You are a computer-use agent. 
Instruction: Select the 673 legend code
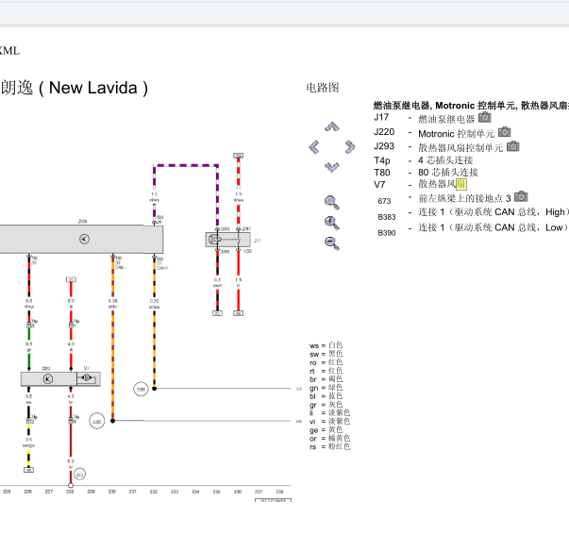click(384, 201)
